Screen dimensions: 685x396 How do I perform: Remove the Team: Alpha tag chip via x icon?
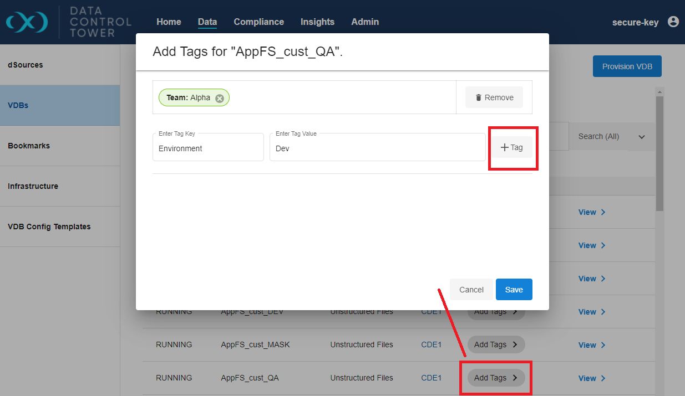click(220, 98)
